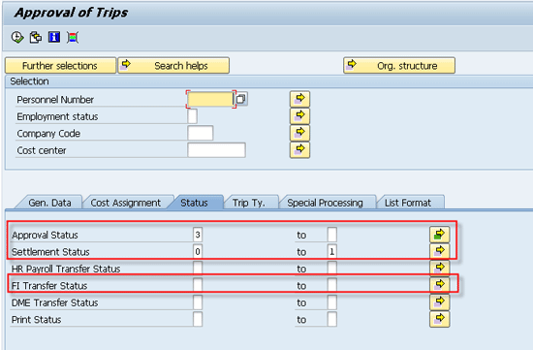Click the Execute clock icon in the toolbar
Image resolution: width=533 pixels, height=350 pixels.
click(17, 37)
